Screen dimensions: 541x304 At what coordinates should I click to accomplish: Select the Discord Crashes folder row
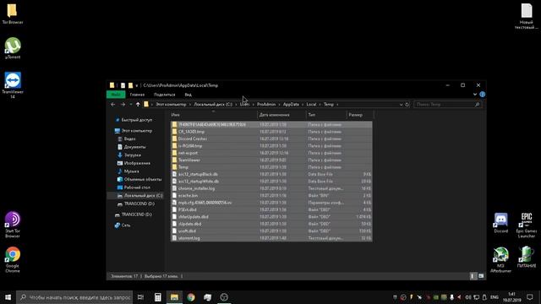271,138
